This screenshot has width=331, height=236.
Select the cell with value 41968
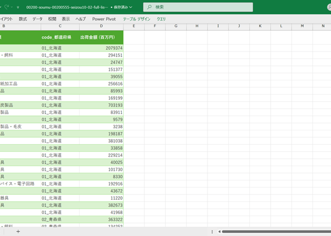[101, 212]
